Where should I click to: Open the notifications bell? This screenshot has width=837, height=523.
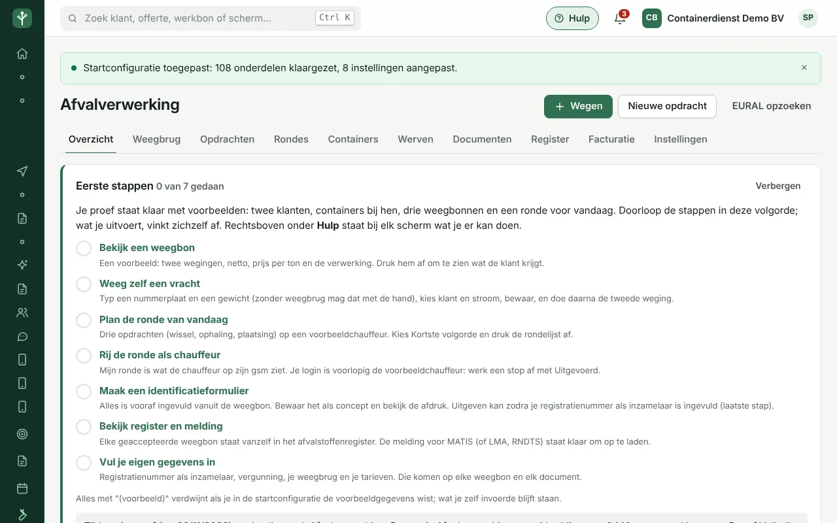click(x=620, y=18)
